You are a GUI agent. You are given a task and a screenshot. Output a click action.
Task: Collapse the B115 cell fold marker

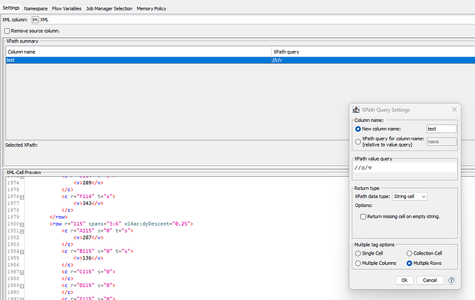[x=22, y=250]
